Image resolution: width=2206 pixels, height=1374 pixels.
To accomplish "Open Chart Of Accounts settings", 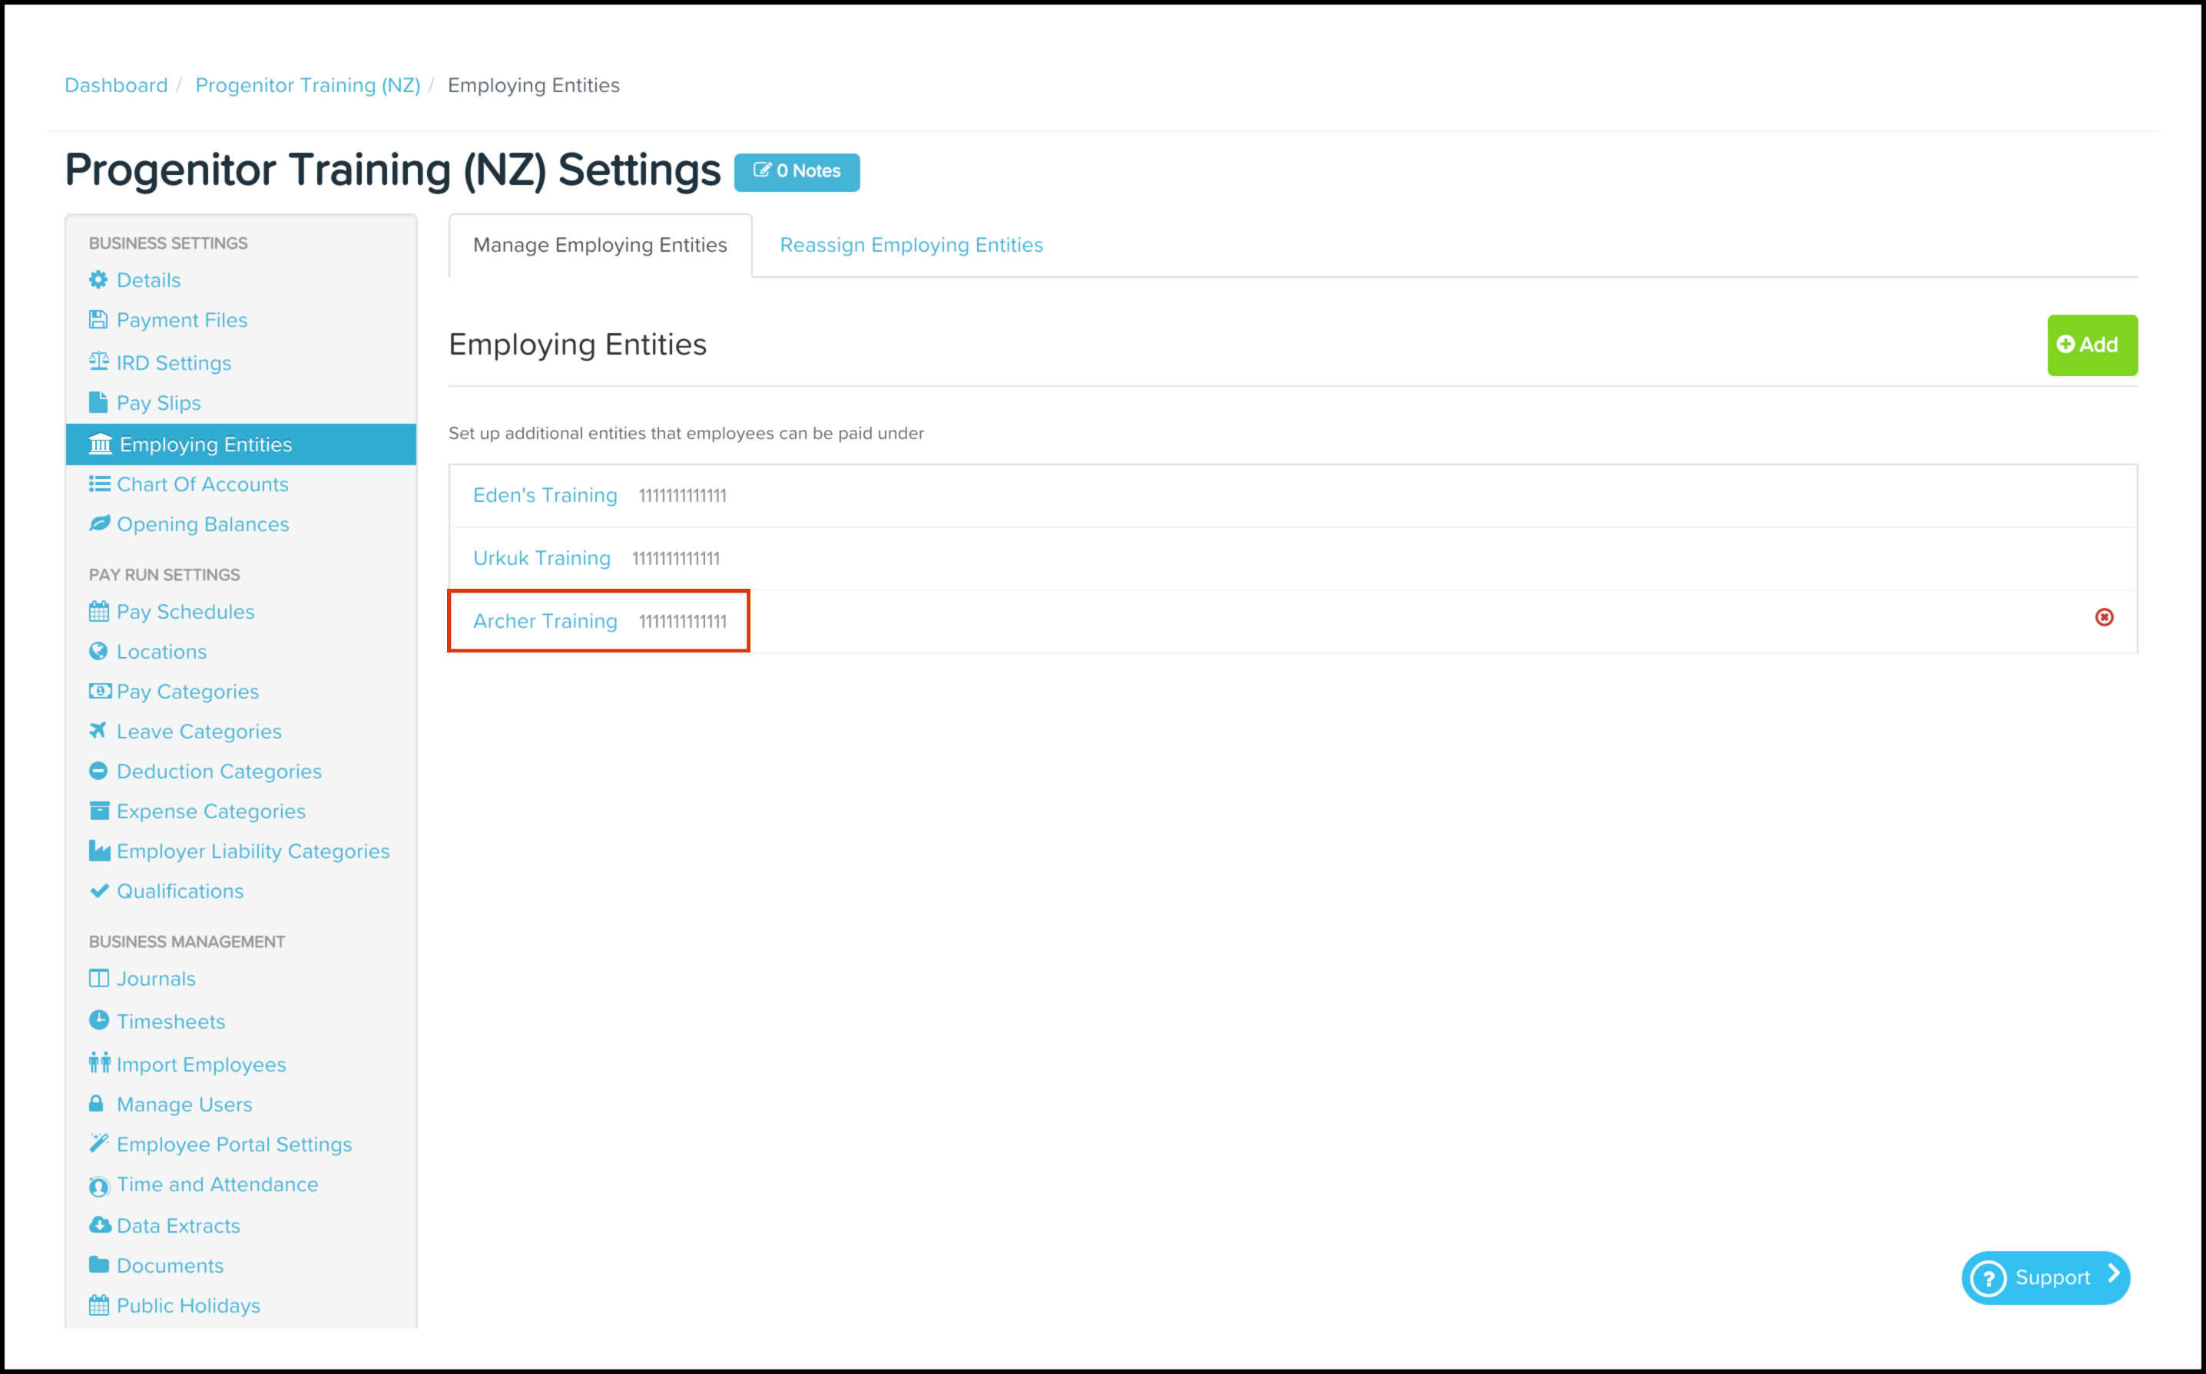I will point(202,484).
